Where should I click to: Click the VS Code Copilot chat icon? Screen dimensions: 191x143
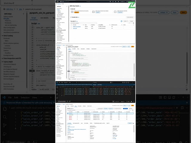pyautogui.click(x=111, y=83)
